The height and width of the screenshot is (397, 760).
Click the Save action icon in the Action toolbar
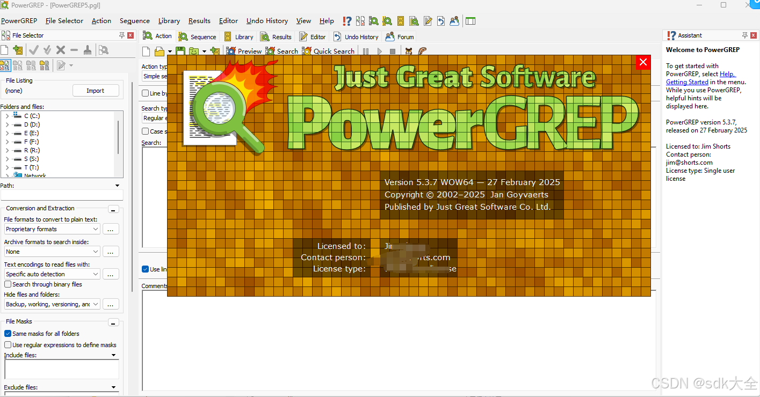point(179,51)
